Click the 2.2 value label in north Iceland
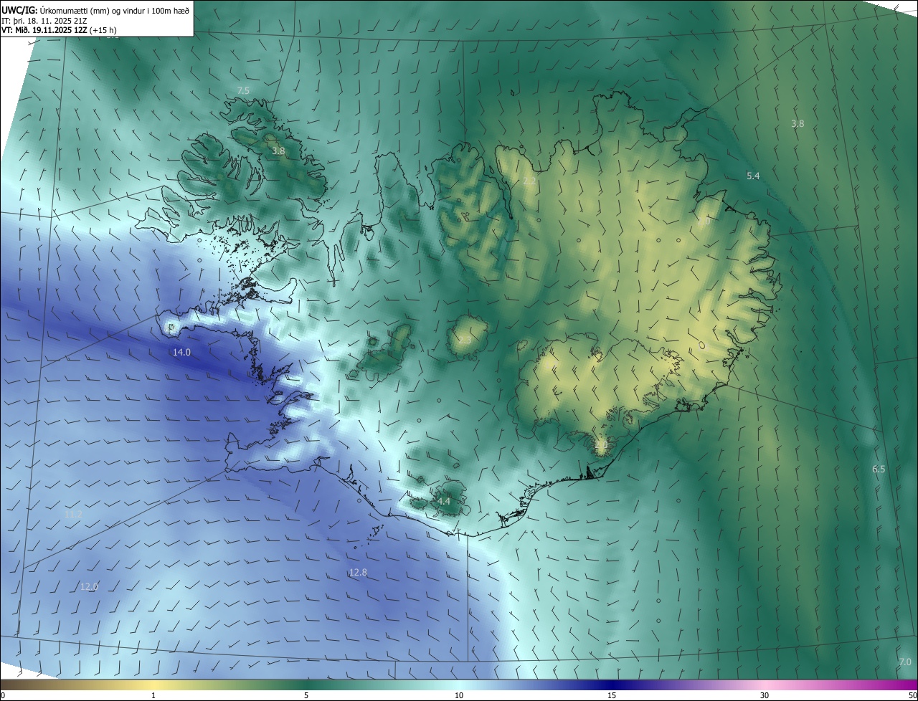 tap(529, 181)
